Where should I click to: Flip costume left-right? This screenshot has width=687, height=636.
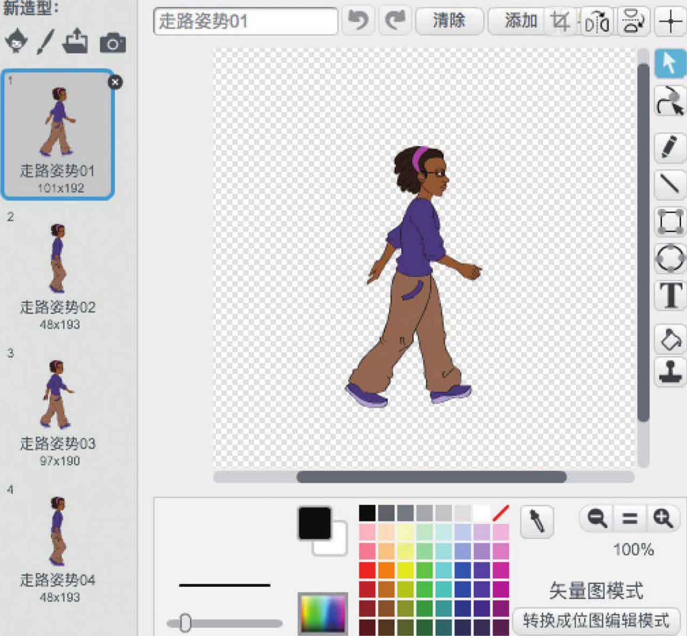(597, 22)
